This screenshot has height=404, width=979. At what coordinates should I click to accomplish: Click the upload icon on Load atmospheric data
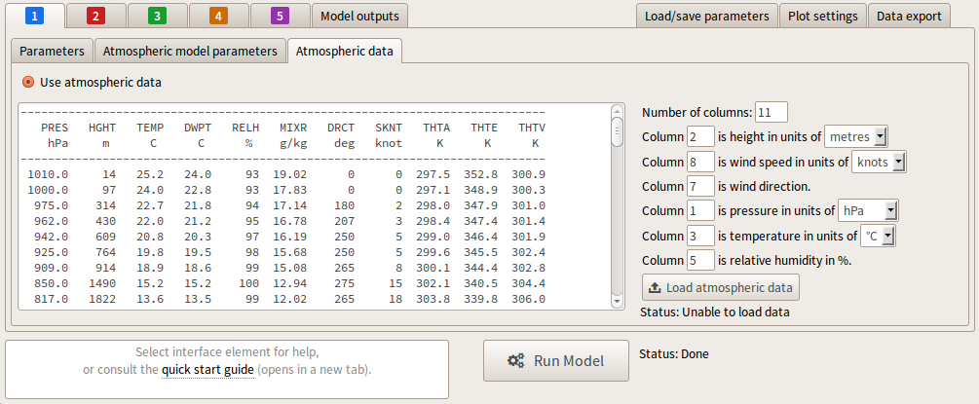tap(655, 288)
